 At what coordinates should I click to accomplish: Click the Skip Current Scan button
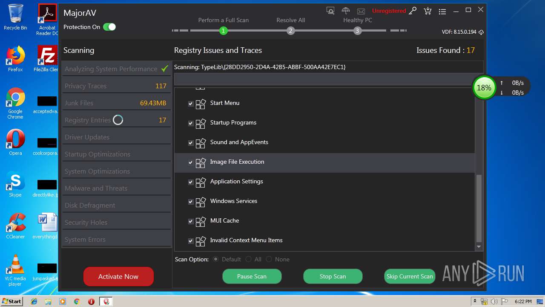[x=410, y=276]
